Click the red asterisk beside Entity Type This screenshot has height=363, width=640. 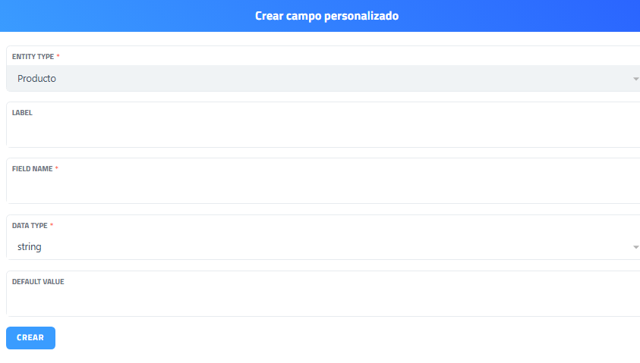(58, 57)
